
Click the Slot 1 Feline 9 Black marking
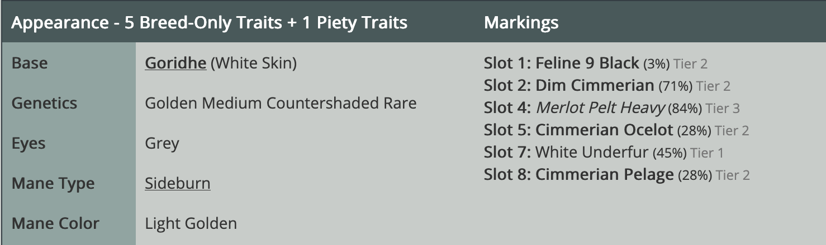pyautogui.click(x=587, y=63)
